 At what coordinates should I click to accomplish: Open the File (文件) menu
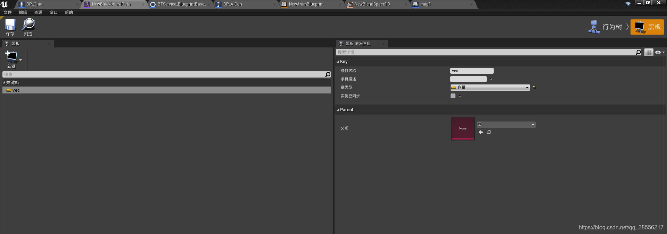click(x=8, y=12)
